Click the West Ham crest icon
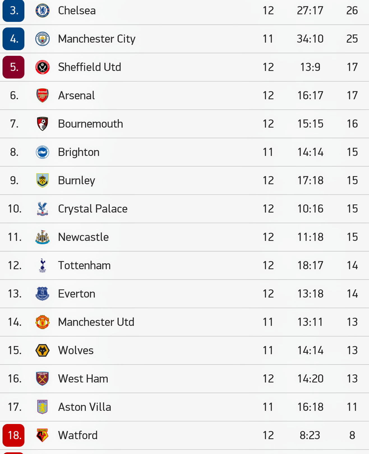Viewport: 369px width, 454px height. point(43,379)
